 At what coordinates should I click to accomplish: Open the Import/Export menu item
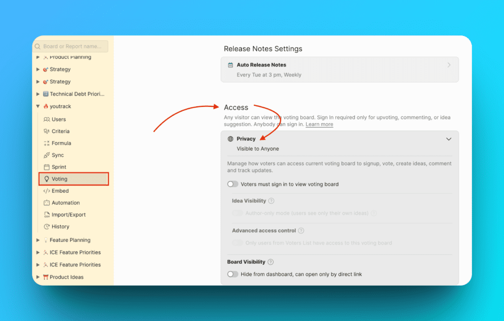click(68, 215)
